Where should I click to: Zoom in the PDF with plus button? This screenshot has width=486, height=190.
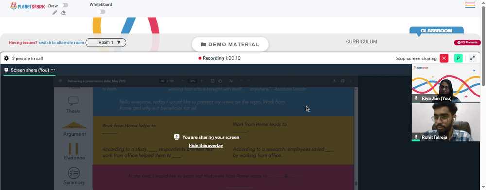202,81
